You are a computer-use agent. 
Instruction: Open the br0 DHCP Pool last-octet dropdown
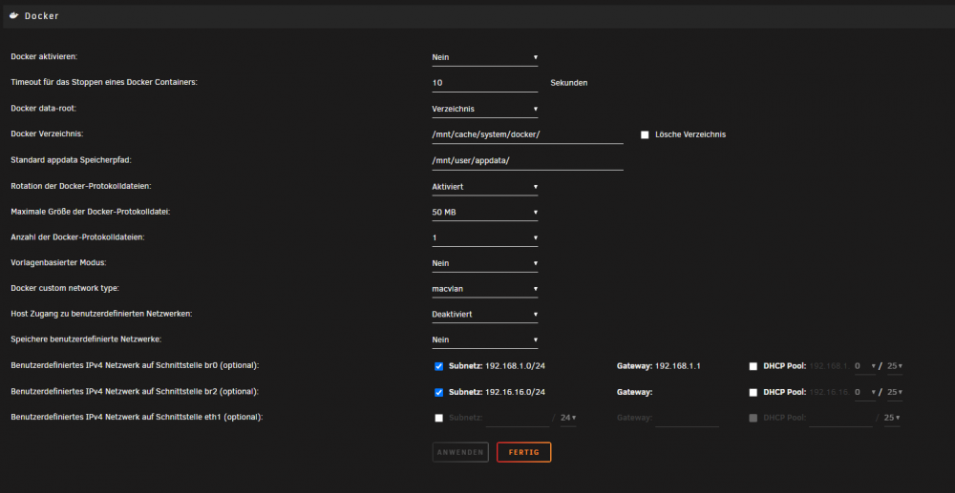click(x=864, y=366)
